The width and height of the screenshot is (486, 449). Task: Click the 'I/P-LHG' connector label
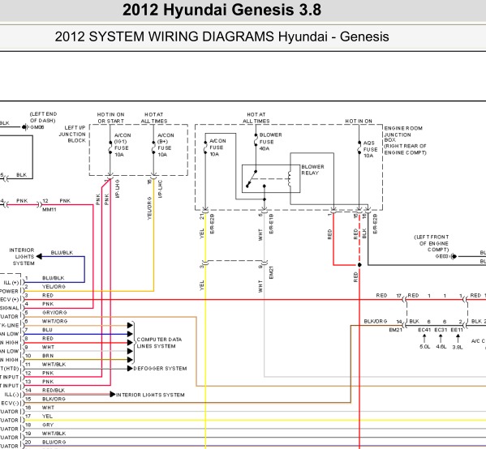click(117, 189)
